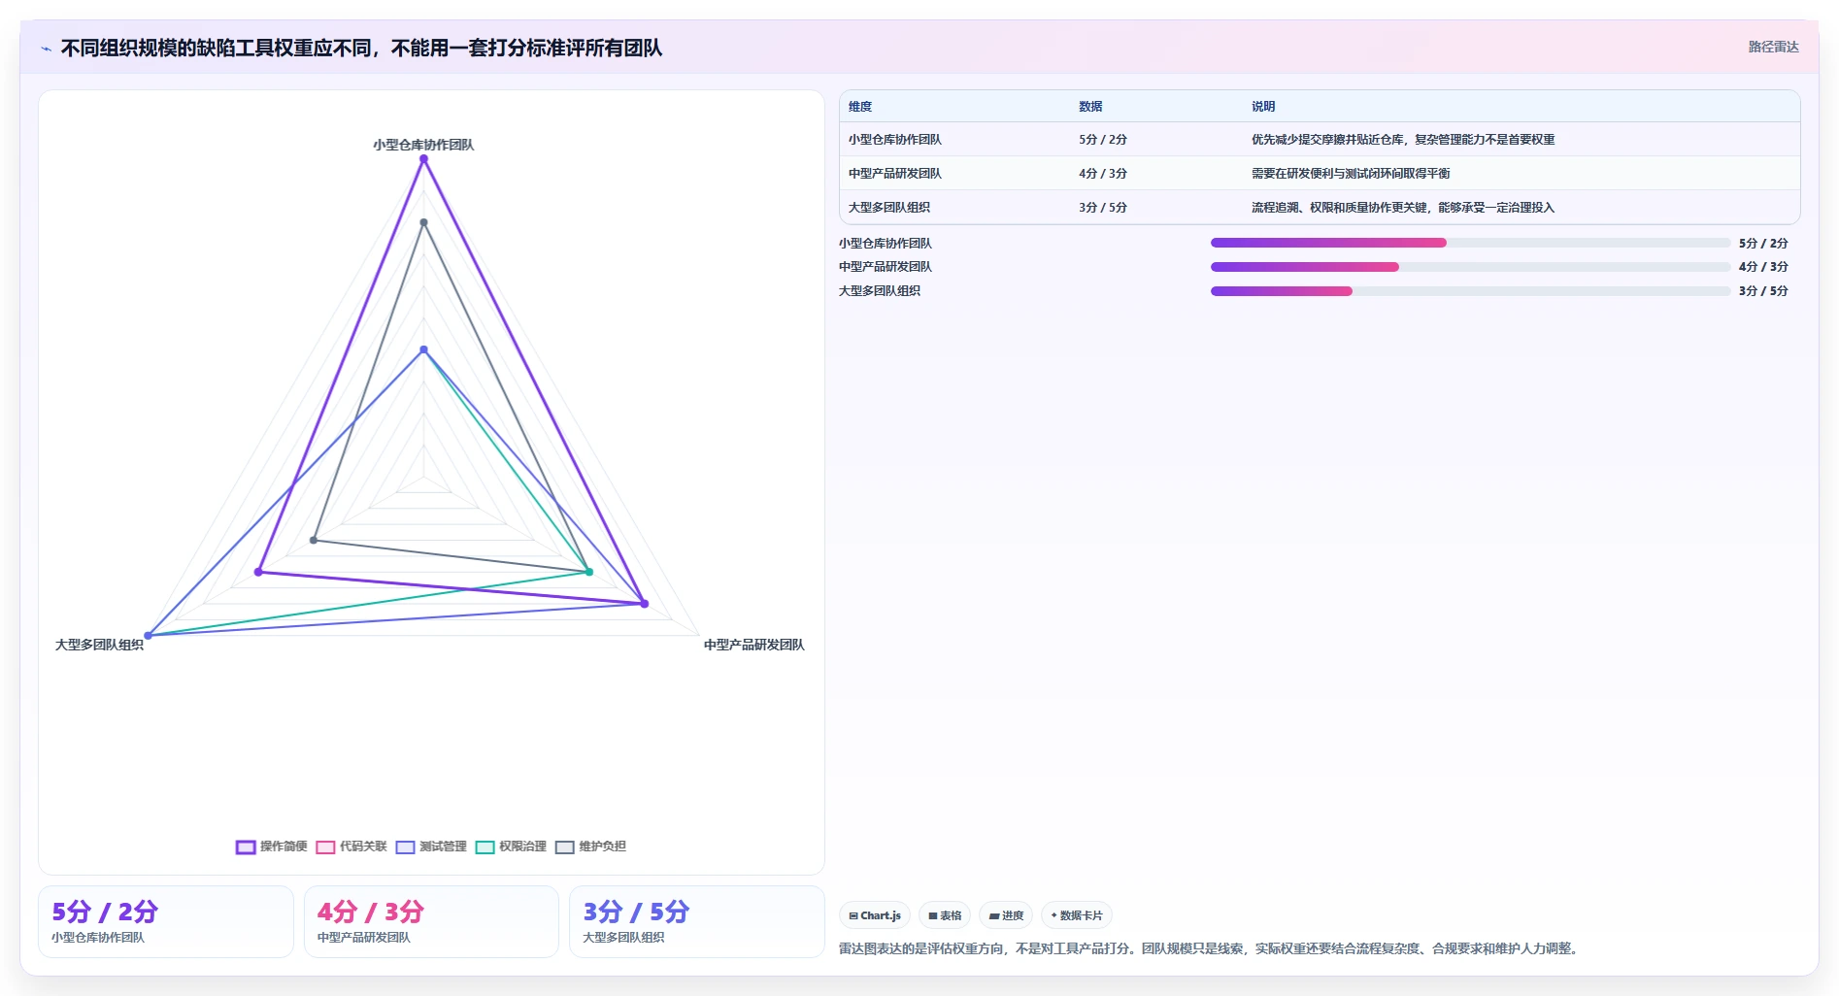Image resolution: width=1839 pixels, height=996 pixels.
Task: Click the 小型仓库协作团队 progress bar
Action: pos(1470,243)
